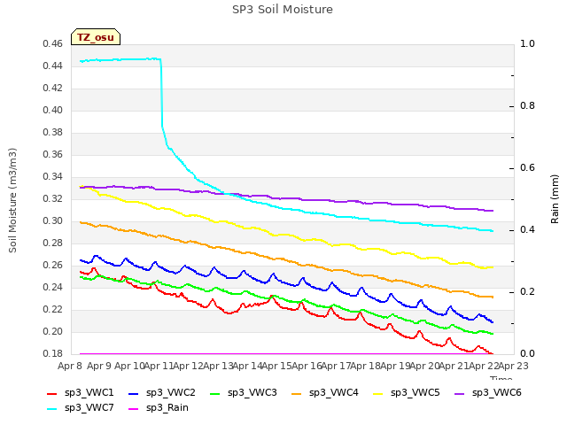Click the 0.44 soil moisture tick label

[x=53, y=66]
